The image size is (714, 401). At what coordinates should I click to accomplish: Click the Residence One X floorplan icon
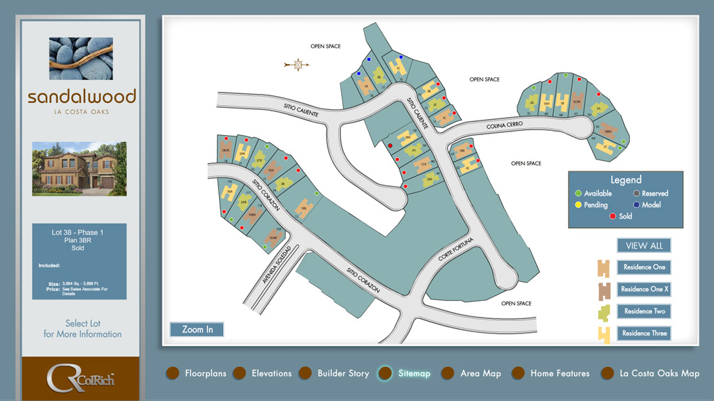click(x=605, y=291)
